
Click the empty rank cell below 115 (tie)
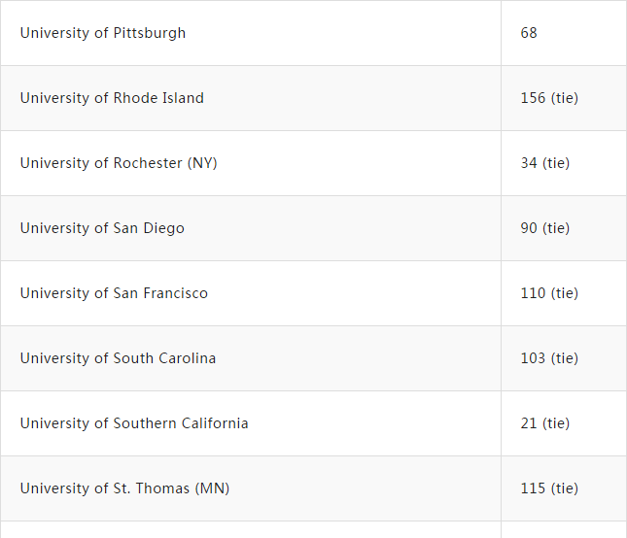click(564, 530)
